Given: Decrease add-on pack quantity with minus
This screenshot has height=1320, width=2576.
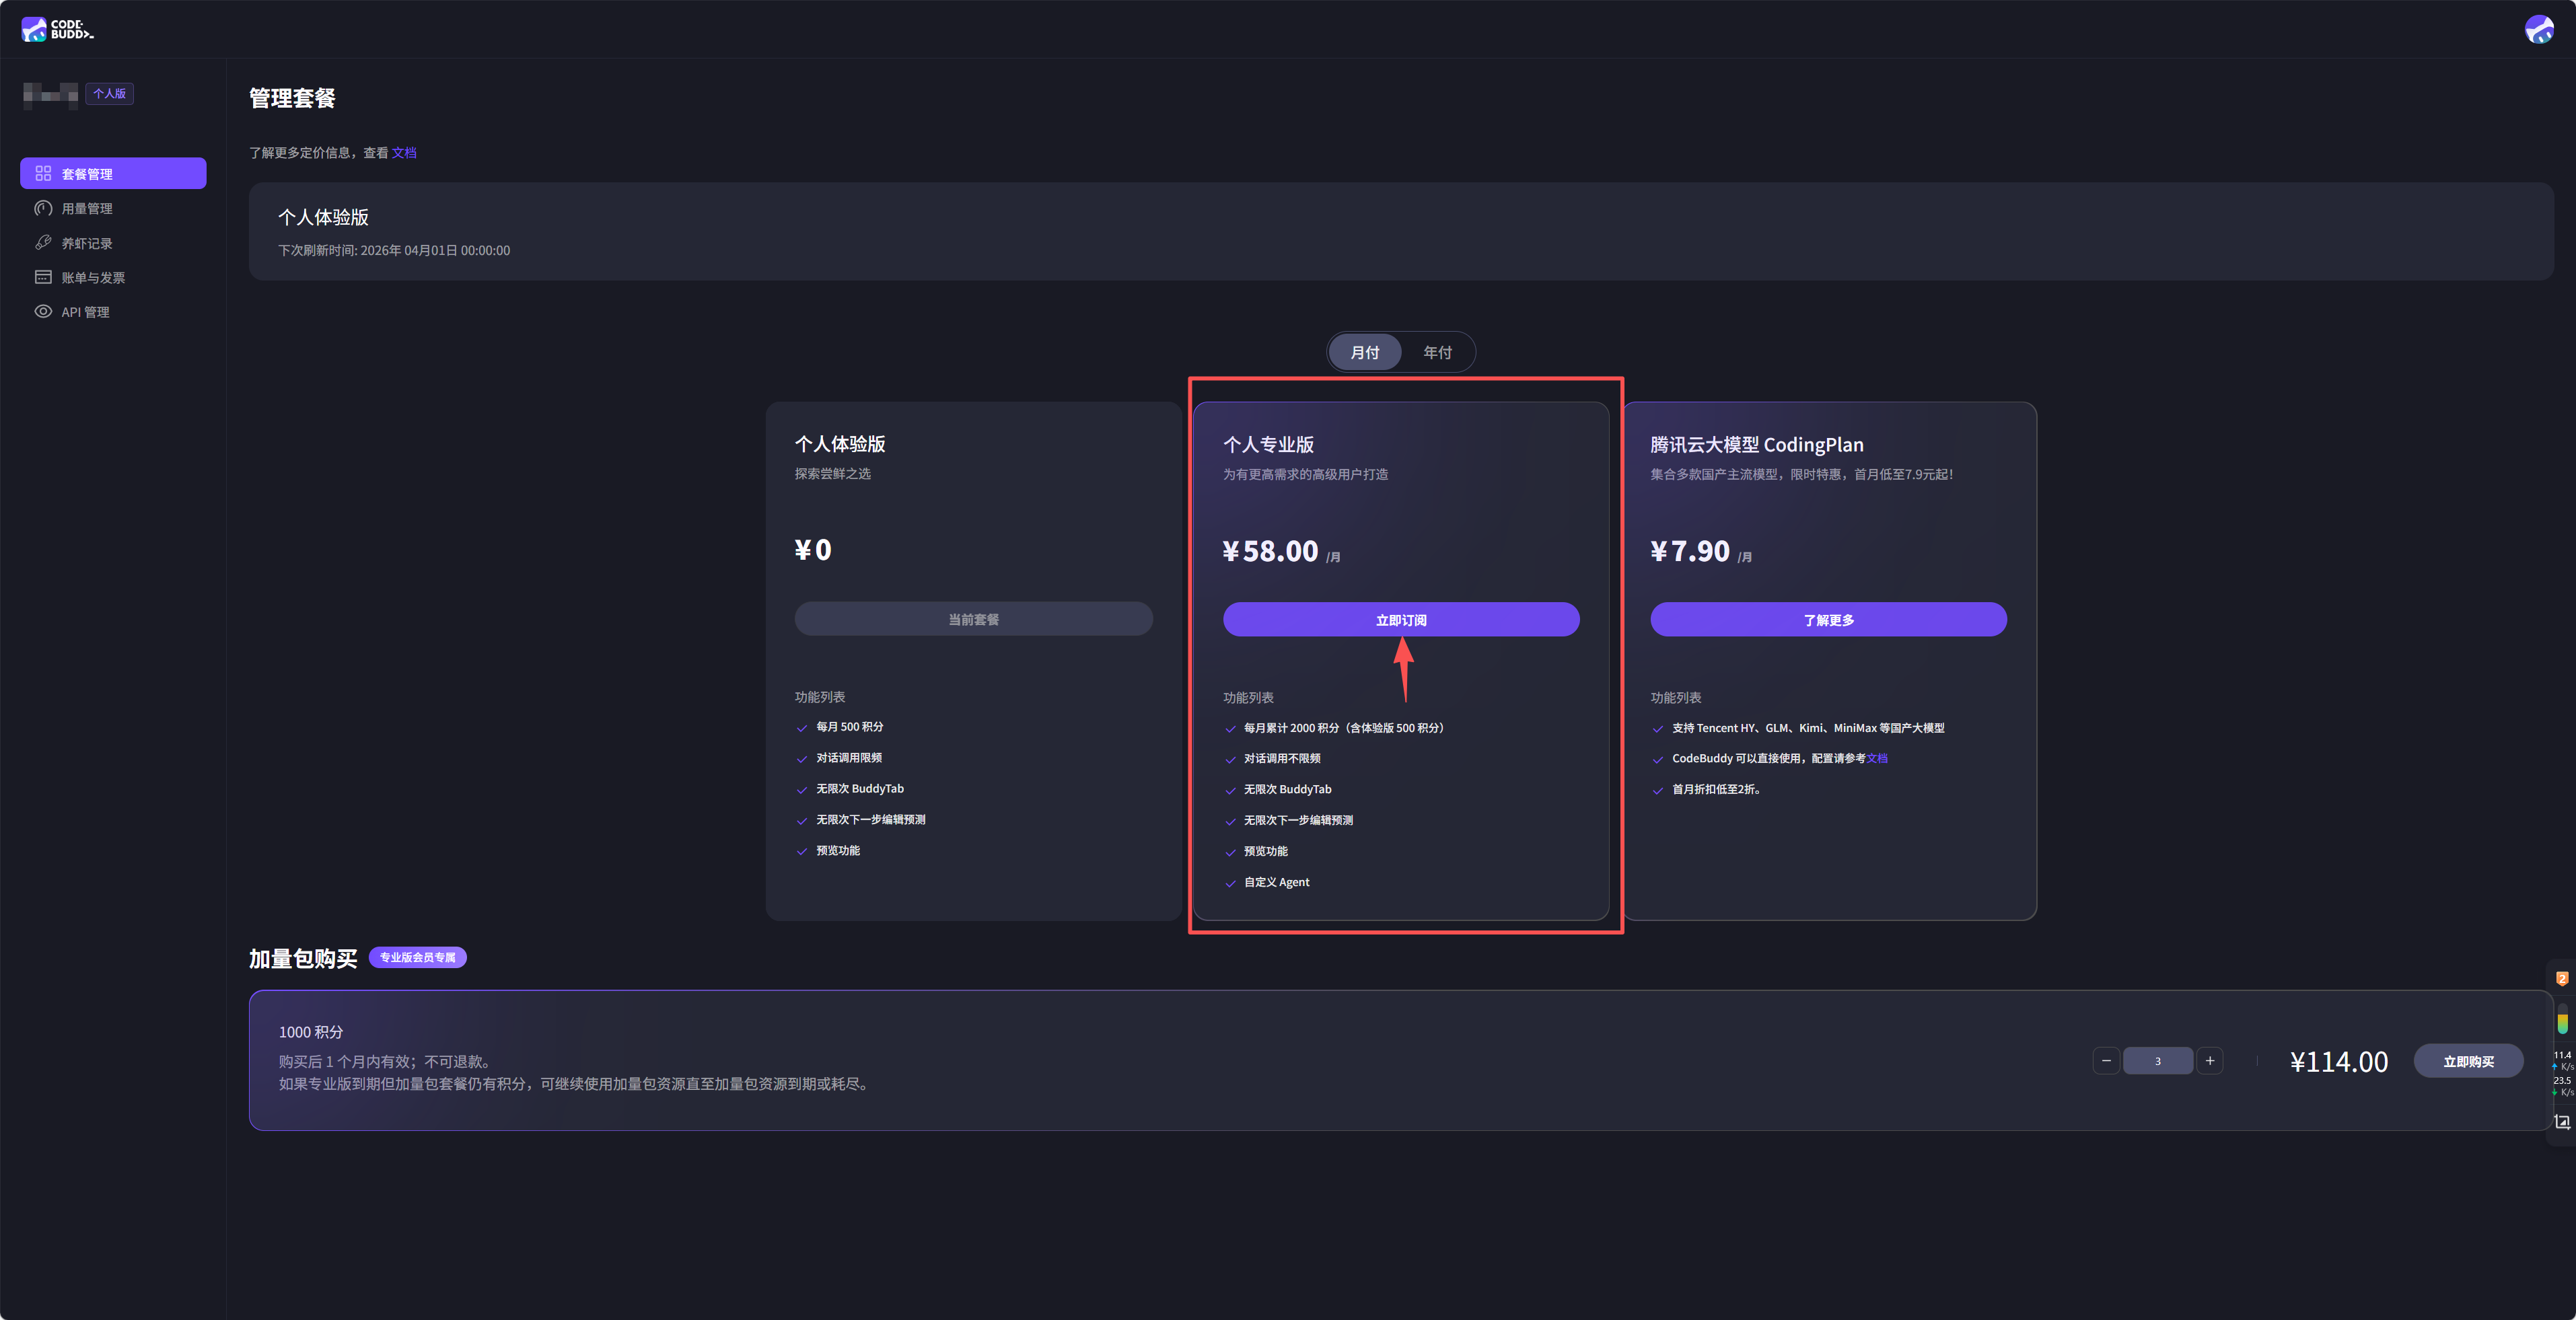Looking at the screenshot, I should coord(2106,1061).
